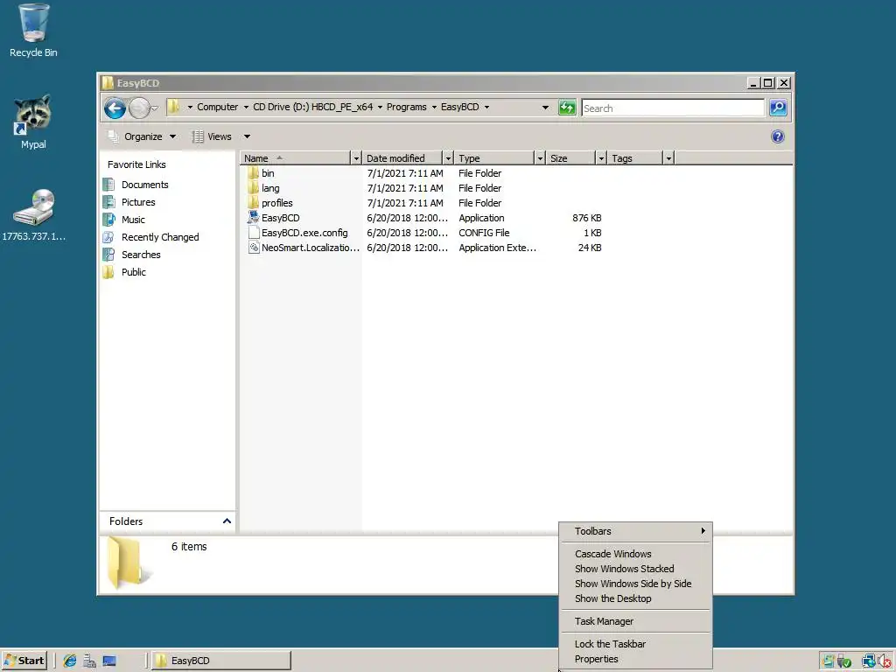Click the CONFIG File type cell
Screen dimensions: 896x672
[483, 233]
